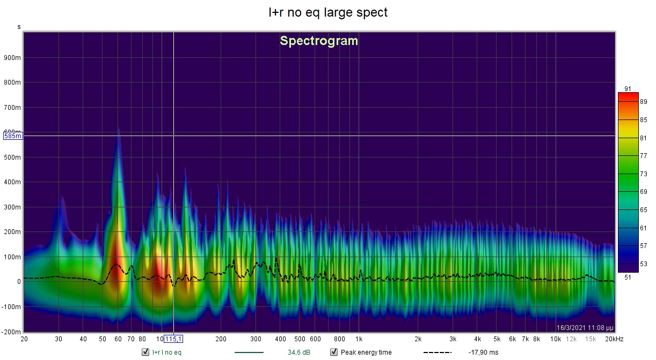Viewport: 656px width, 360px height.
Task: Uncheck the 'l+r l no eq' trace checkbox
Action: point(145,352)
